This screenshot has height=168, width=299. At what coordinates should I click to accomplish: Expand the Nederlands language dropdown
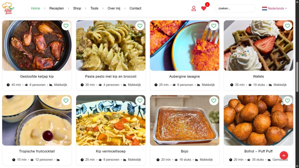pos(274,8)
